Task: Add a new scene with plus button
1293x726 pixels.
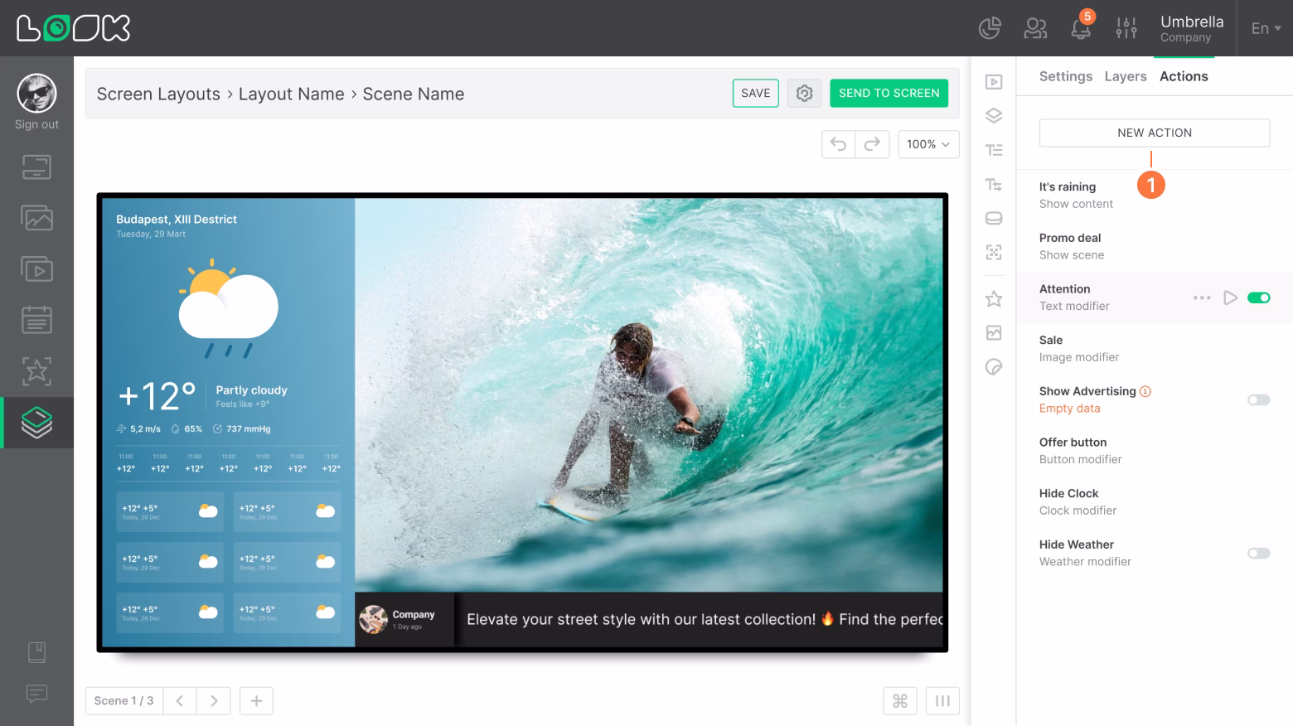Action: click(x=256, y=701)
